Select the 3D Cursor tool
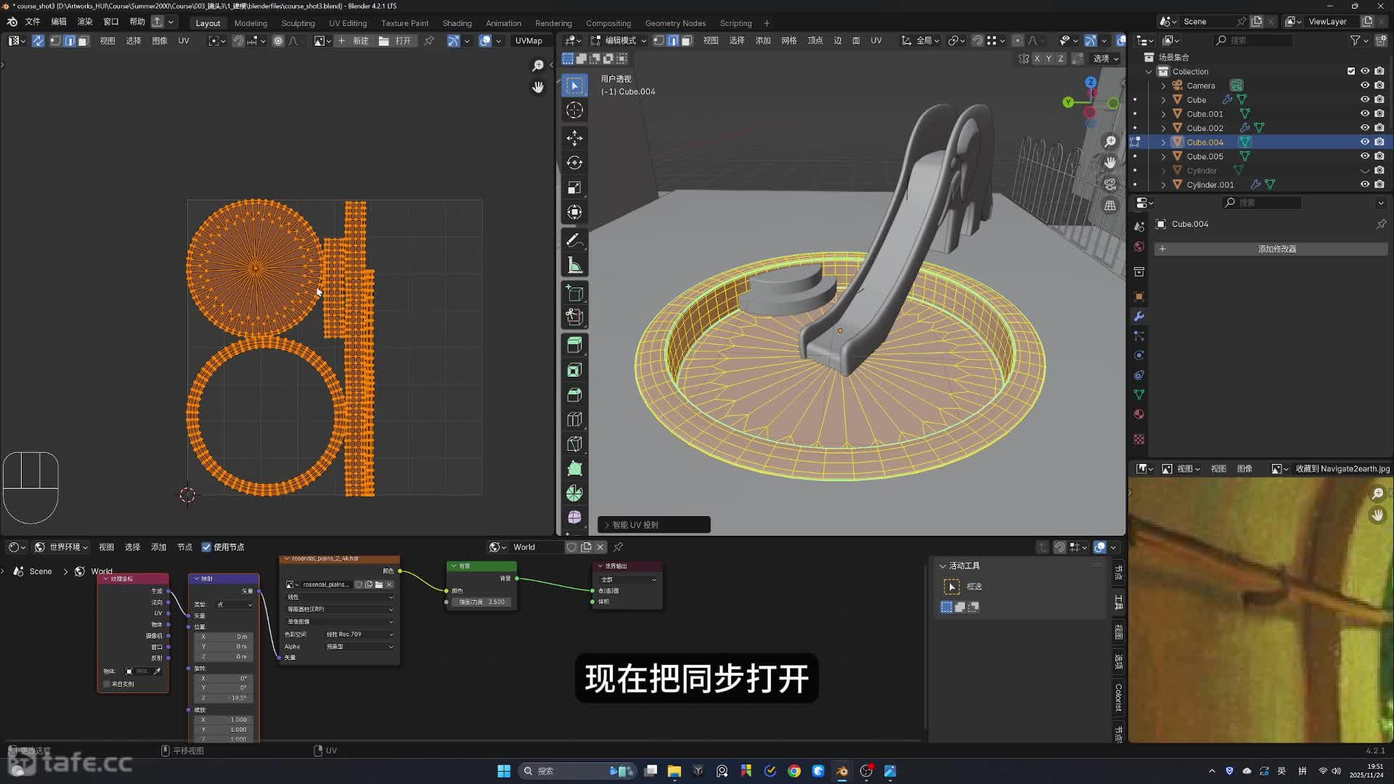The width and height of the screenshot is (1394, 784). pyautogui.click(x=574, y=110)
